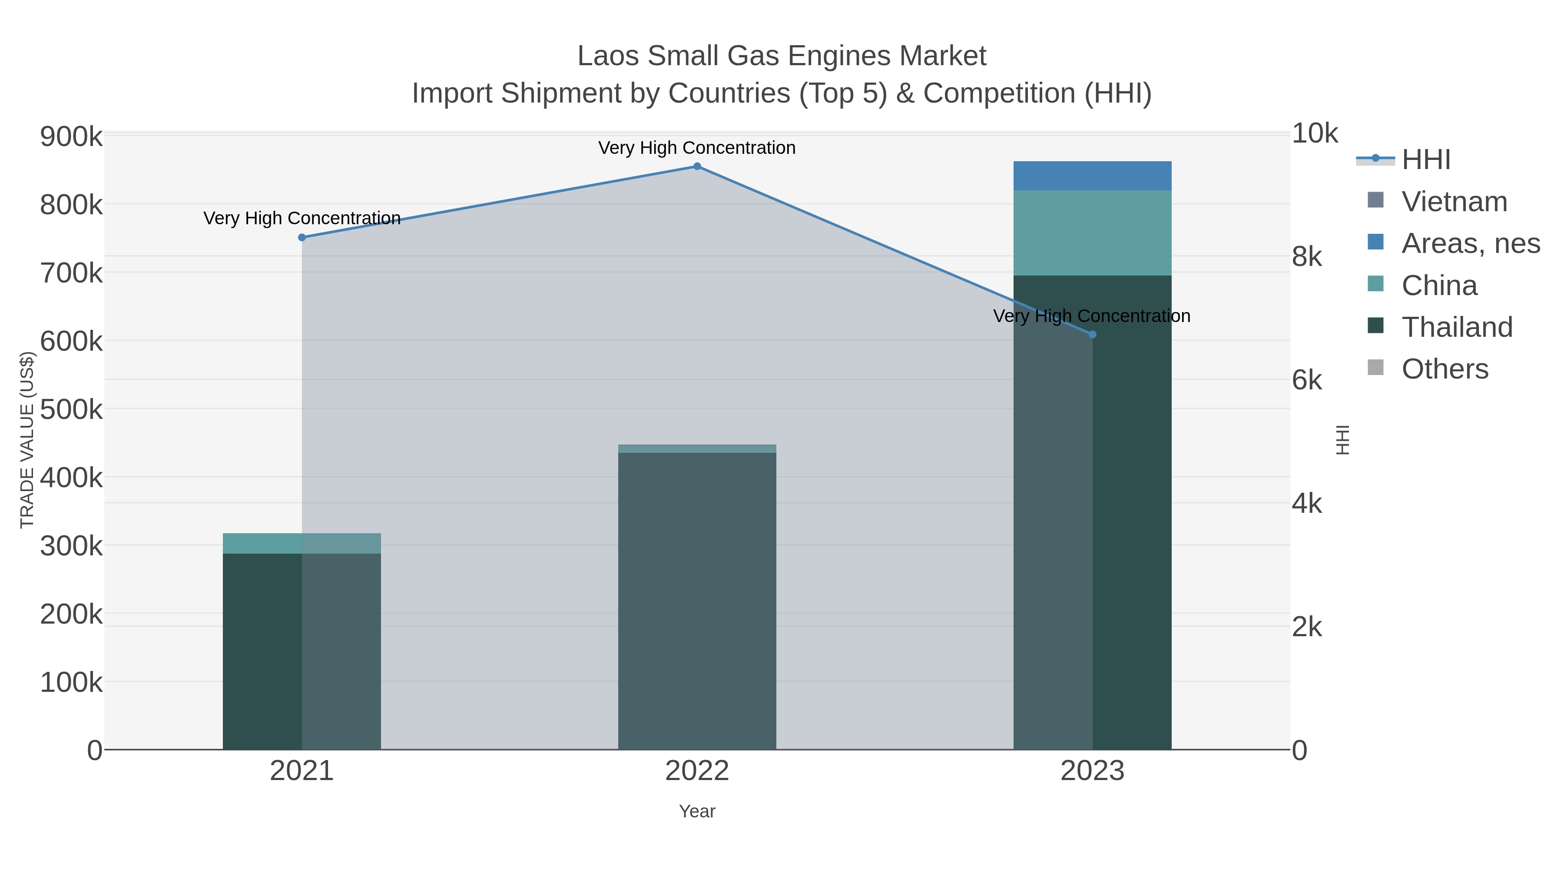1564x880 pixels.
Task: Click the 2023 Thailand bar segment
Action: coord(1092,513)
